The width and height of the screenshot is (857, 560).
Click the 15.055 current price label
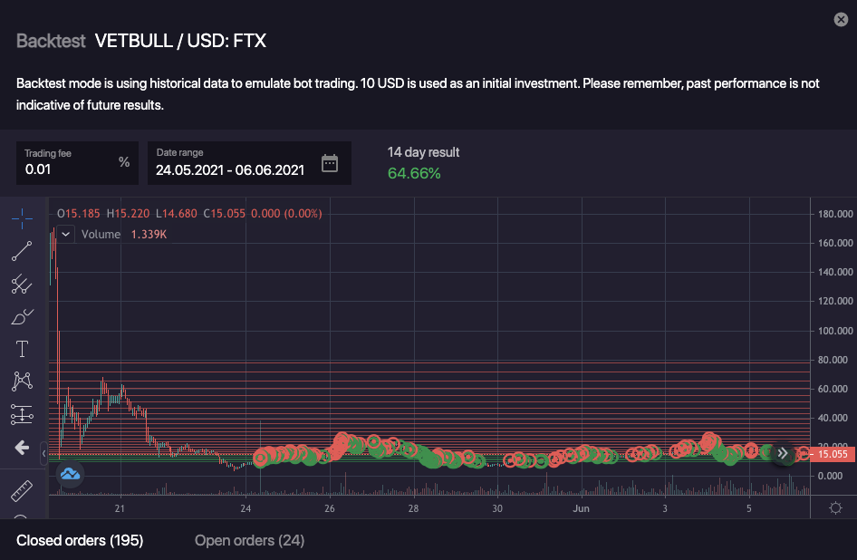[833, 454]
